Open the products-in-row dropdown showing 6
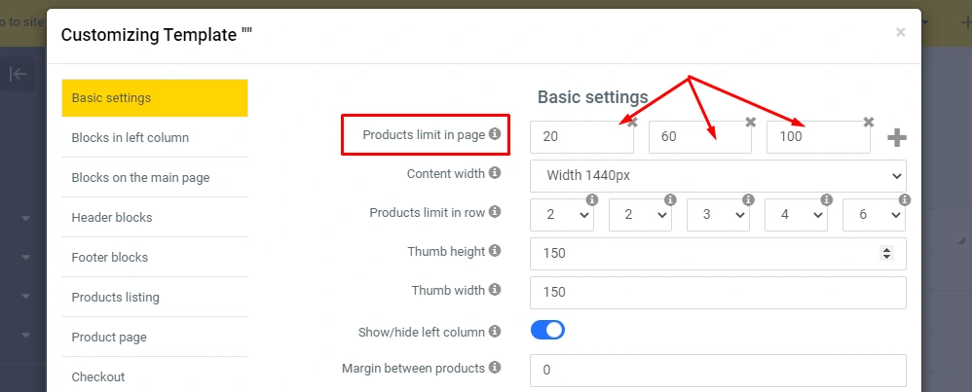Image resolution: width=972 pixels, height=392 pixels. [x=874, y=215]
